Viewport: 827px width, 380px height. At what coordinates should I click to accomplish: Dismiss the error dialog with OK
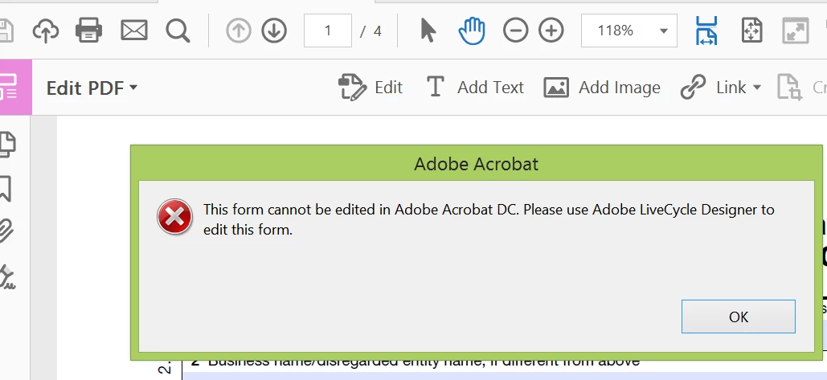[739, 317]
